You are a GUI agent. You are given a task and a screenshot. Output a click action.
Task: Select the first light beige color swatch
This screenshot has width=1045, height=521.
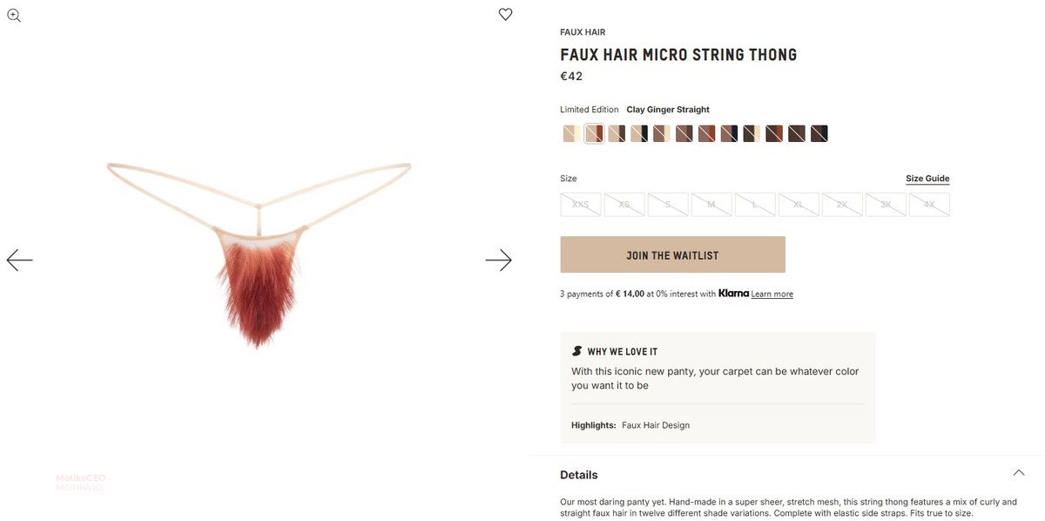click(571, 133)
